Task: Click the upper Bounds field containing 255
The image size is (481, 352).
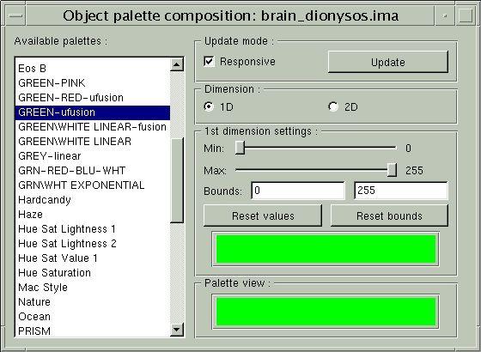Action: [x=401, y=191]
